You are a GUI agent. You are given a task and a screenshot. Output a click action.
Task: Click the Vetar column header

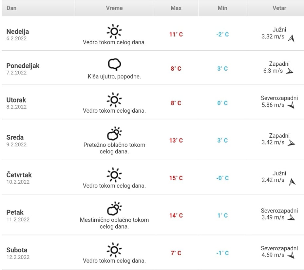tap(279, 8)
